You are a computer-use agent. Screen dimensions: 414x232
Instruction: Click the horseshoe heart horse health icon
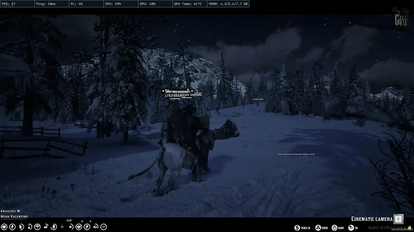pyautogui.click(x=79, y=227)
